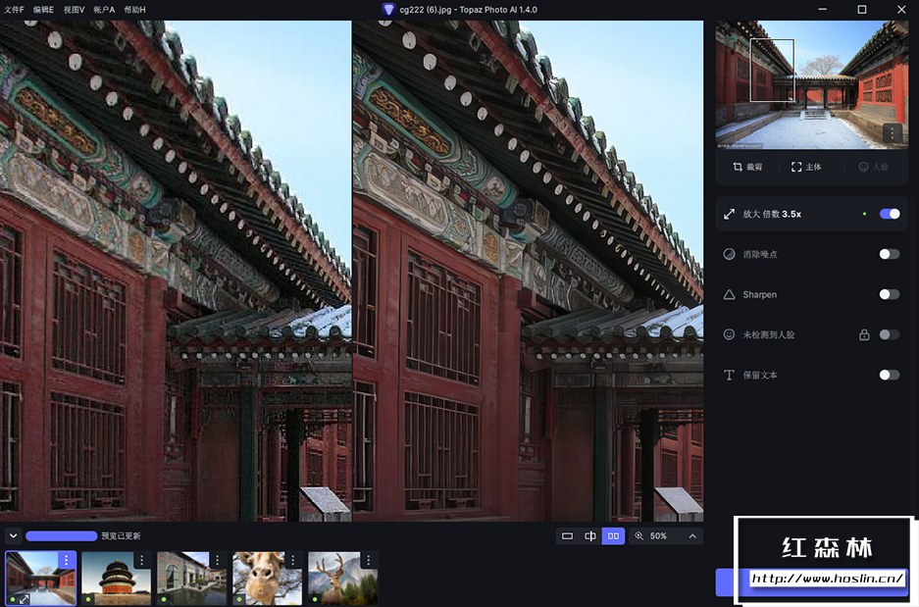The width and height of the screenshot is (919, 607).
Task: Click the navigator preview image
Action: (812, 85)
